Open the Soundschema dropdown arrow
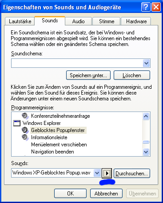The width and height of the screenshot is (163, 203). (x=147, y=63)
